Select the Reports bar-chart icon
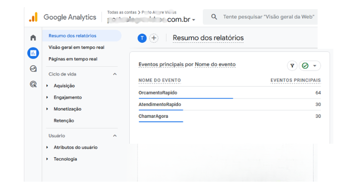This screenshot has width=348, height=189. click(33, 53)
